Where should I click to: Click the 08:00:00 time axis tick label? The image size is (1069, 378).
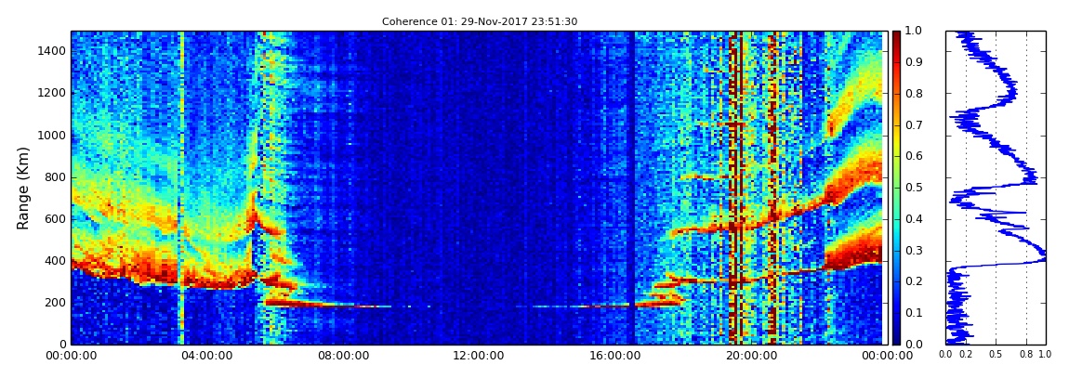[x=341, y=356]
